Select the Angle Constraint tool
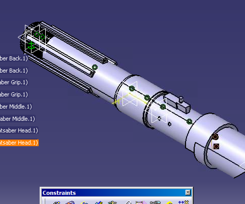The image size is (245, 204). (x=99, y=203)
